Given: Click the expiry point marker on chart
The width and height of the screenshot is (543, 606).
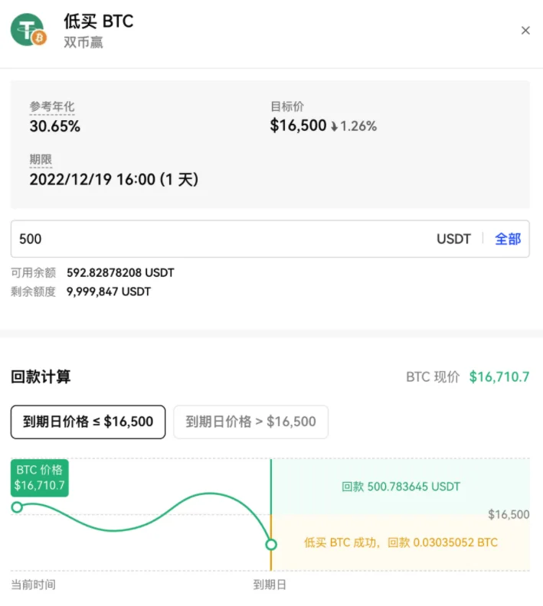Looking at the screenshot, I should [x=271, y=545].
